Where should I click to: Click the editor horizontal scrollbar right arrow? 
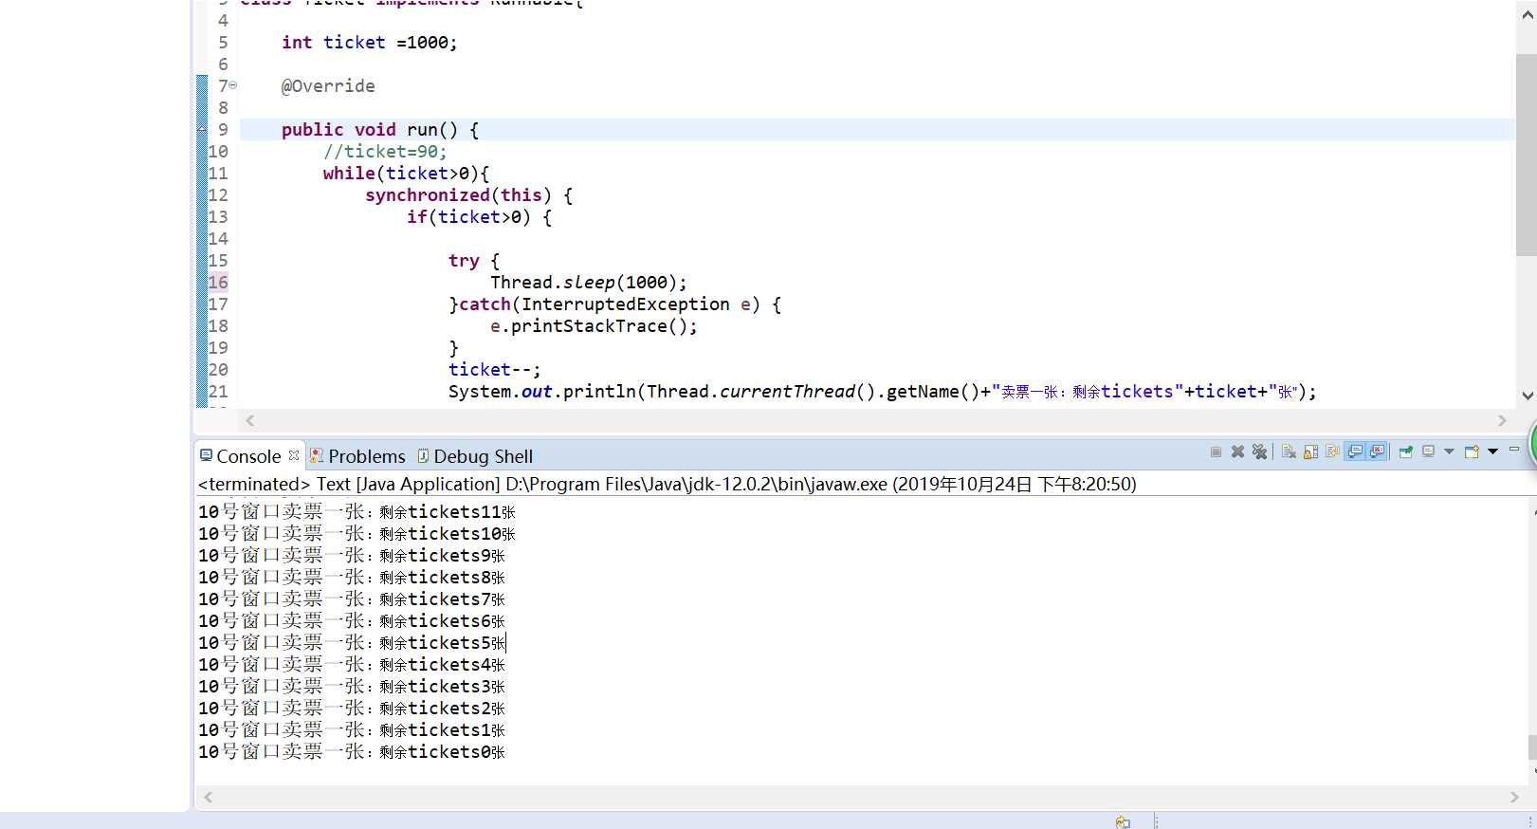(1502, 420)
